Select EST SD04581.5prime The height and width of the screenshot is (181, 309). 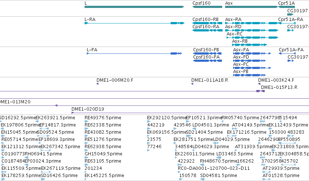(x=219, y=176)
